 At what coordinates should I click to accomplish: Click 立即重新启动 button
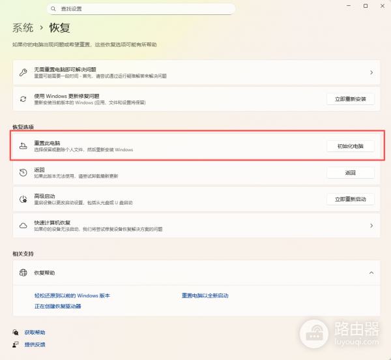351,199
